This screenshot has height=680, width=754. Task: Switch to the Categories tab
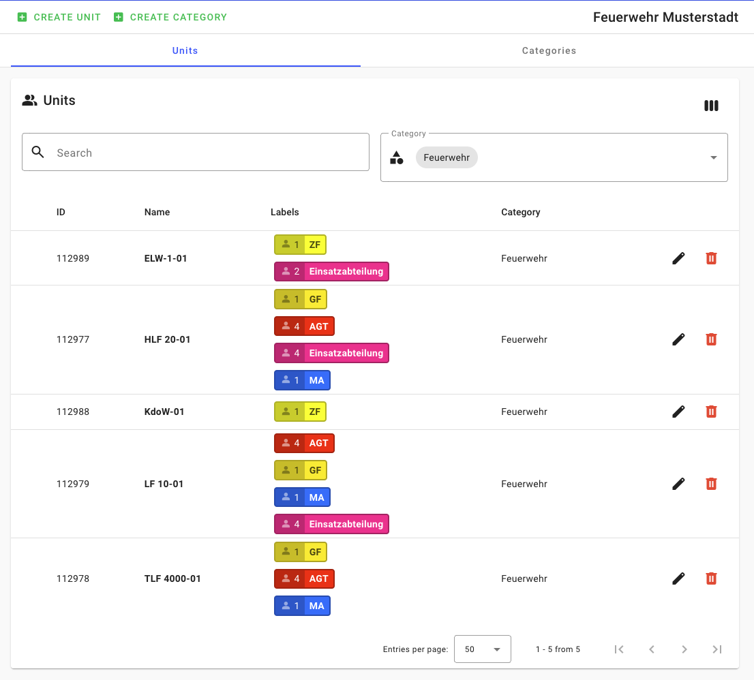coord(549,50)
